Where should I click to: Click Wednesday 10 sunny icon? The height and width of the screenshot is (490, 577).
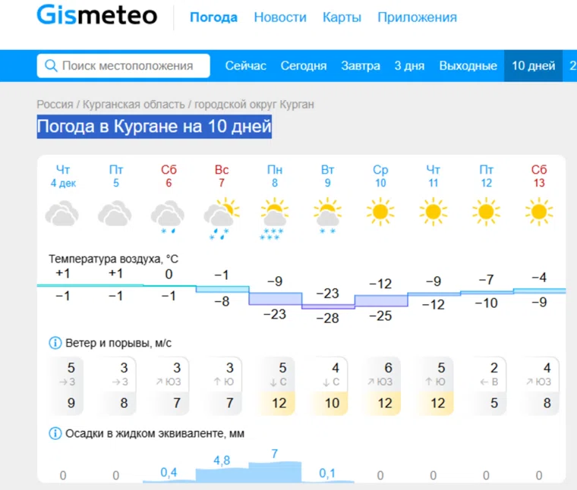click(x=380, y=212)
